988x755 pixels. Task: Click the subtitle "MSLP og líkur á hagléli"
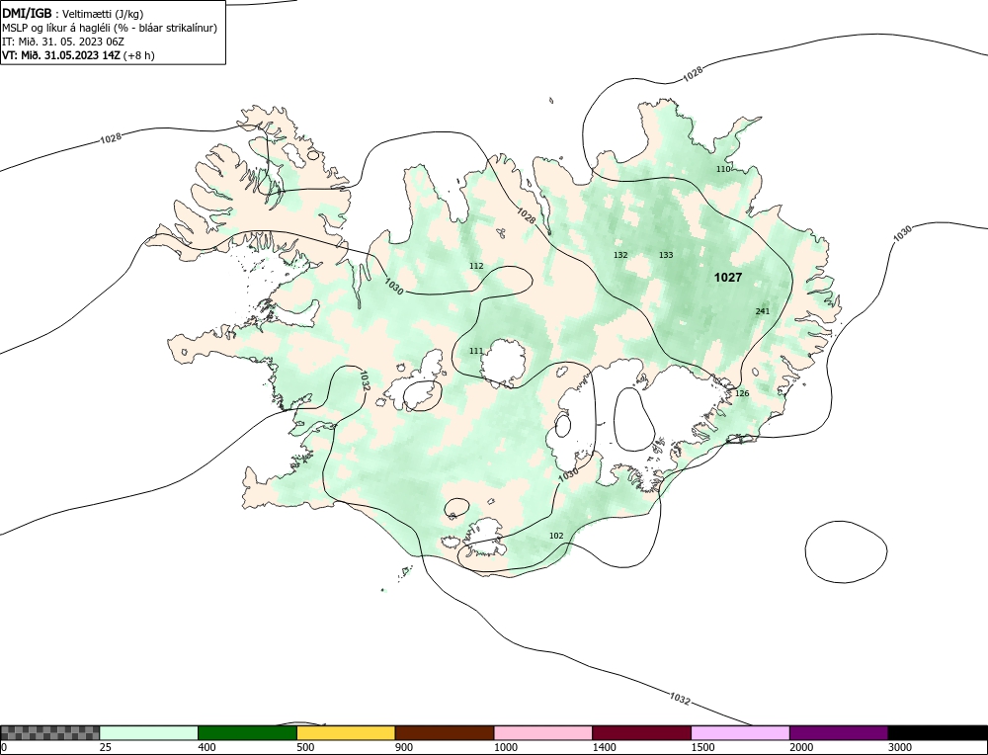pos(56,28)
